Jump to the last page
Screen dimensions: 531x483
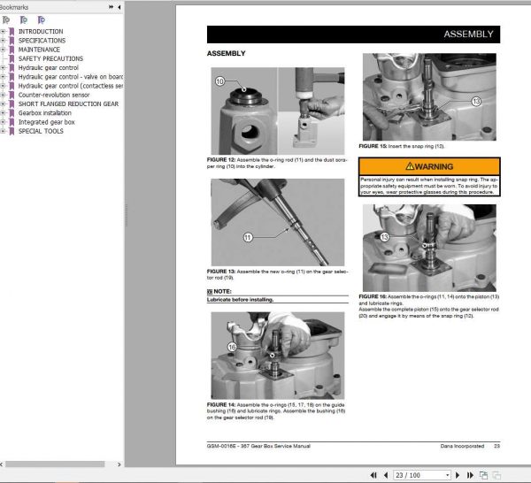coord(470,475)
